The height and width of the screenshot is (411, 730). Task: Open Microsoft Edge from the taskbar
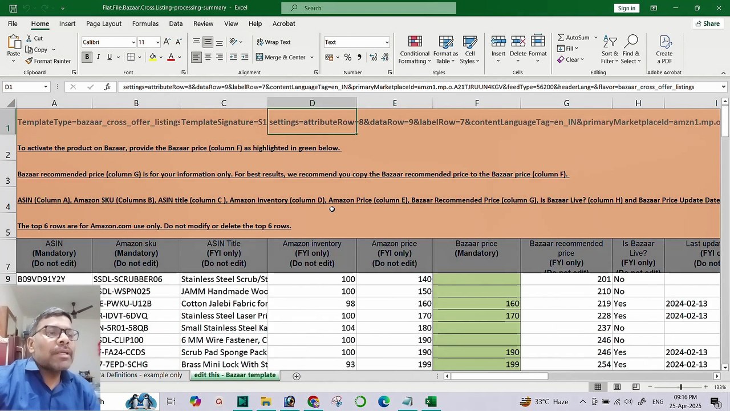pos(384,402)
